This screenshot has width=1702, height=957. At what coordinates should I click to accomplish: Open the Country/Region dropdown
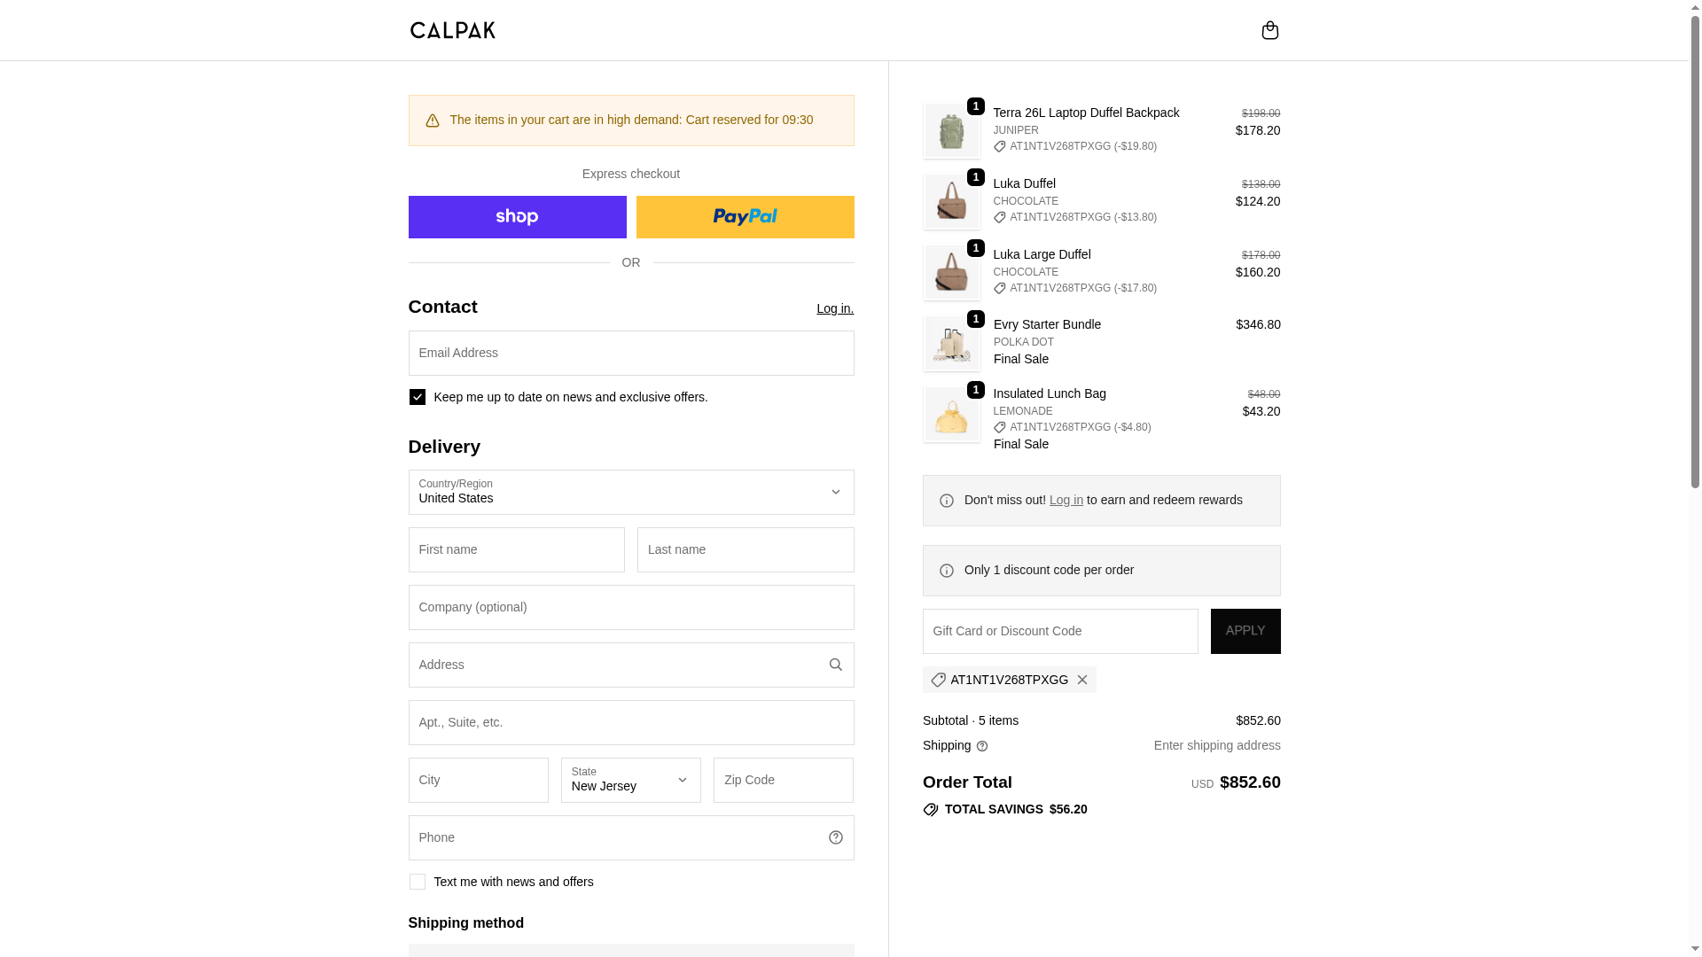pyautogui.click(x=630, y=492)
